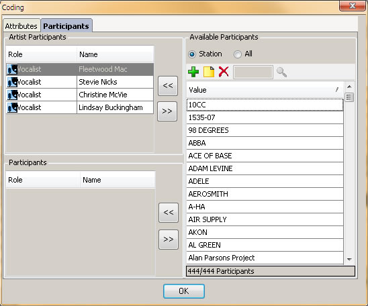
Task: Click the magnifying glass search icon
Action: 281,72
